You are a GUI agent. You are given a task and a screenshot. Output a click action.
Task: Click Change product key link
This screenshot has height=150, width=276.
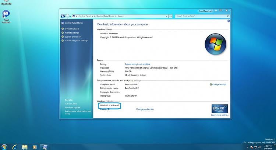[145, 109]
